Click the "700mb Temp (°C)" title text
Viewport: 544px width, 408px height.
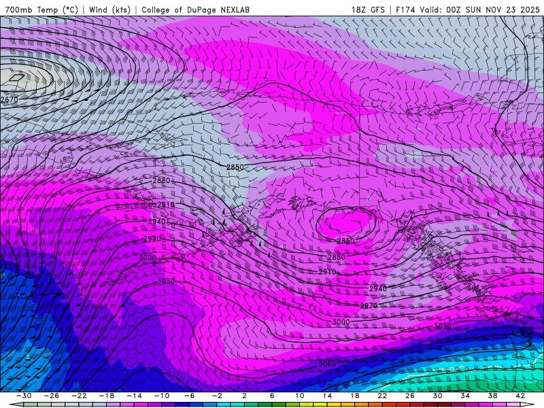point(41,10)
